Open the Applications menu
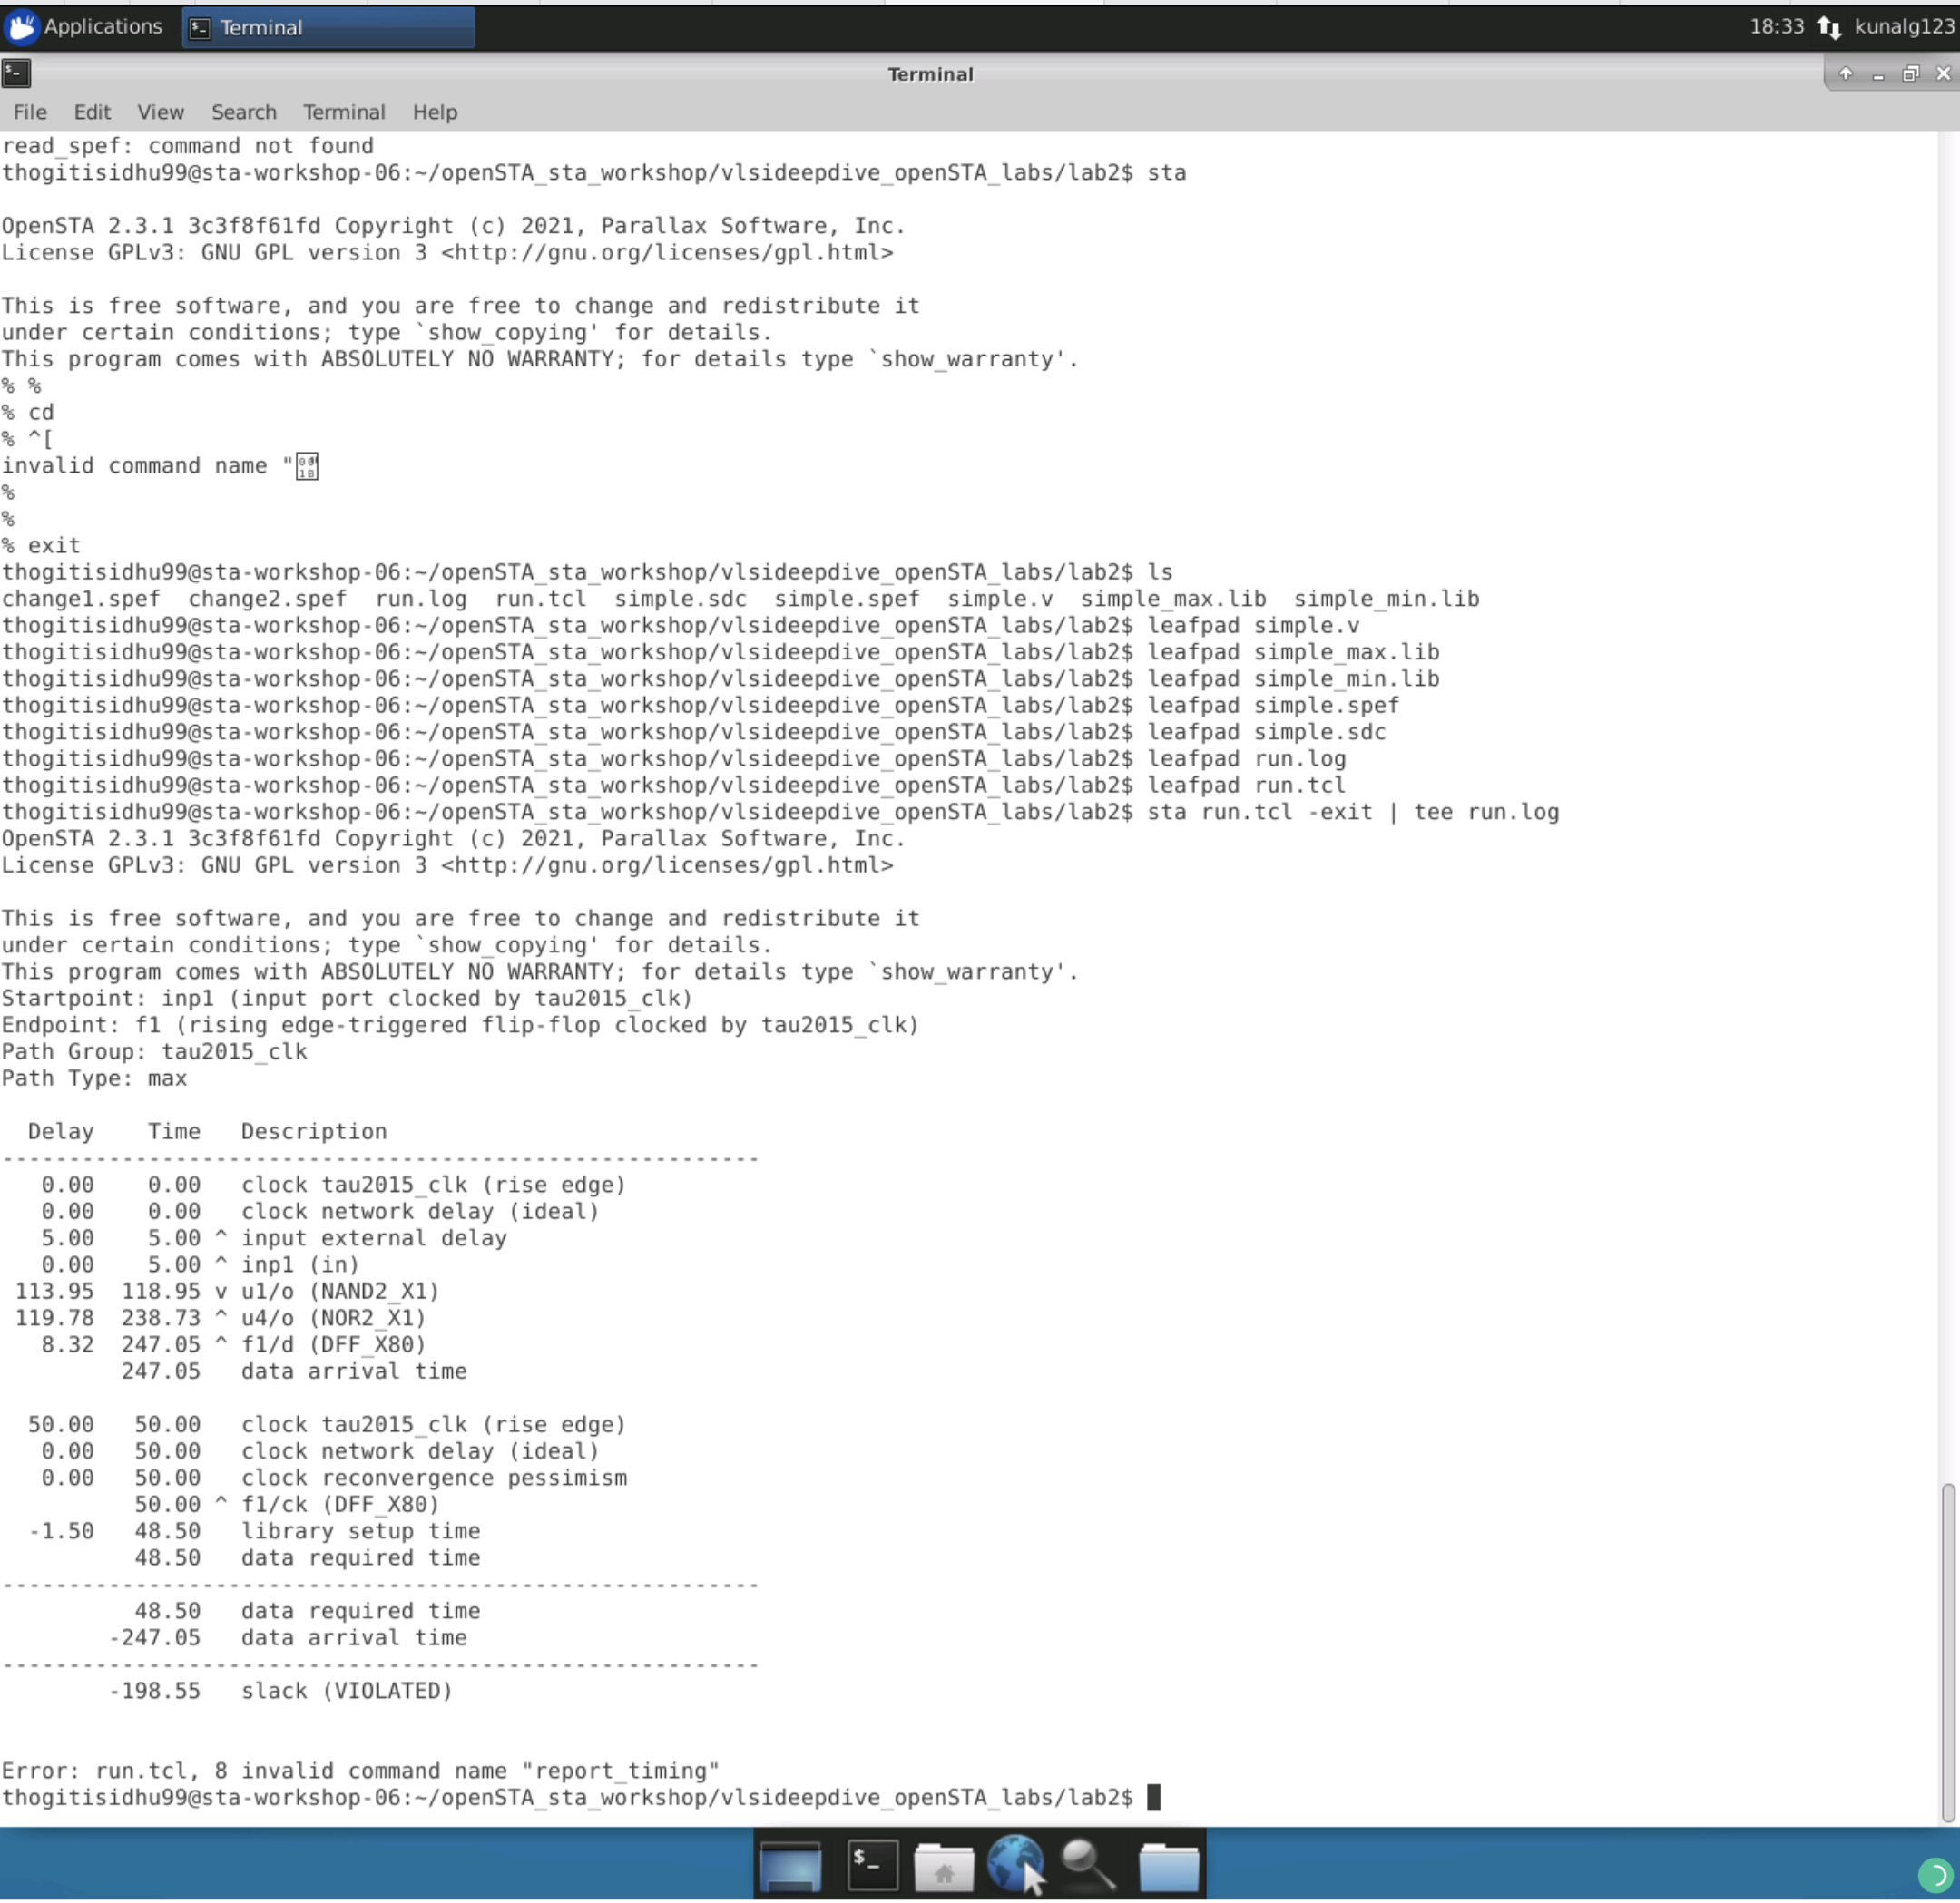This screenshot has height=1903, width=1960. pyautogui.click(x=86, y=27)
